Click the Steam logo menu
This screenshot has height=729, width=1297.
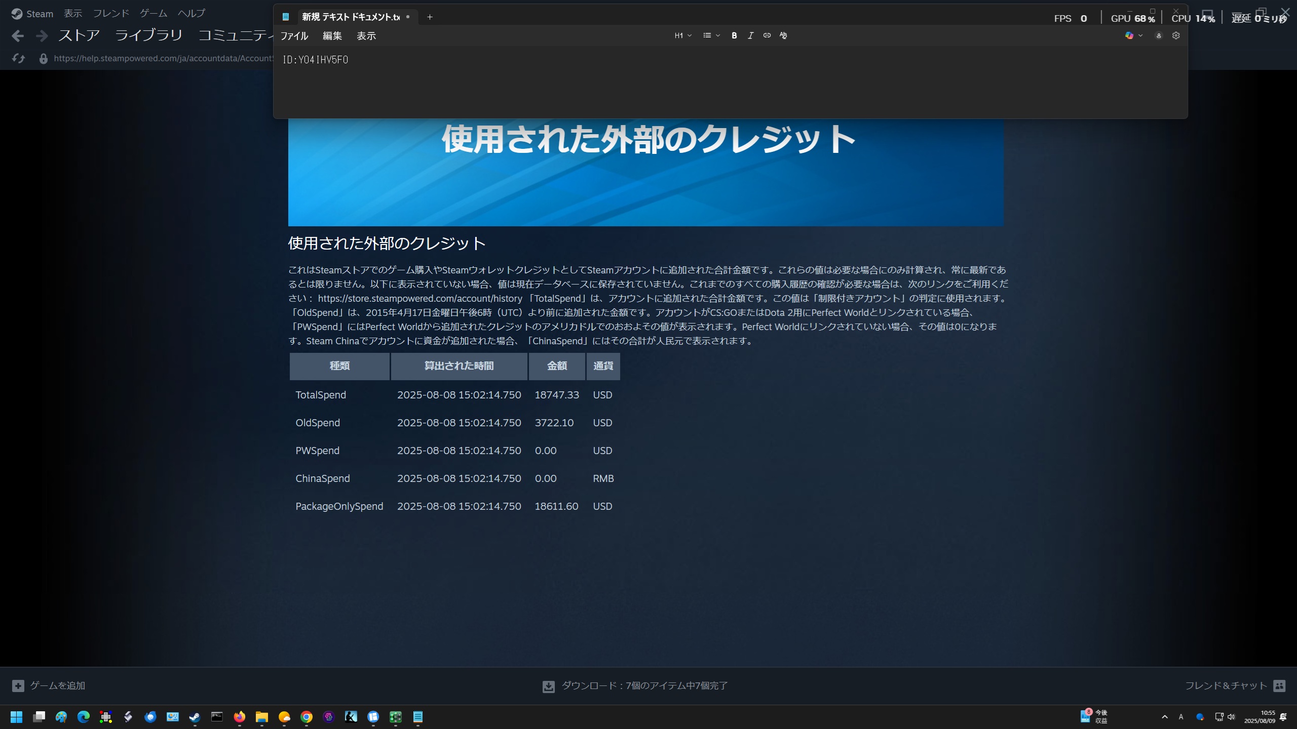point(17,14)
